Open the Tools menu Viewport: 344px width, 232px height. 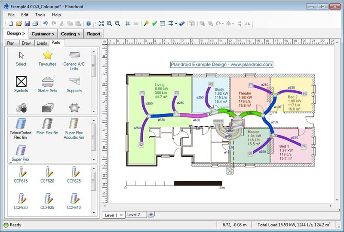40,15
